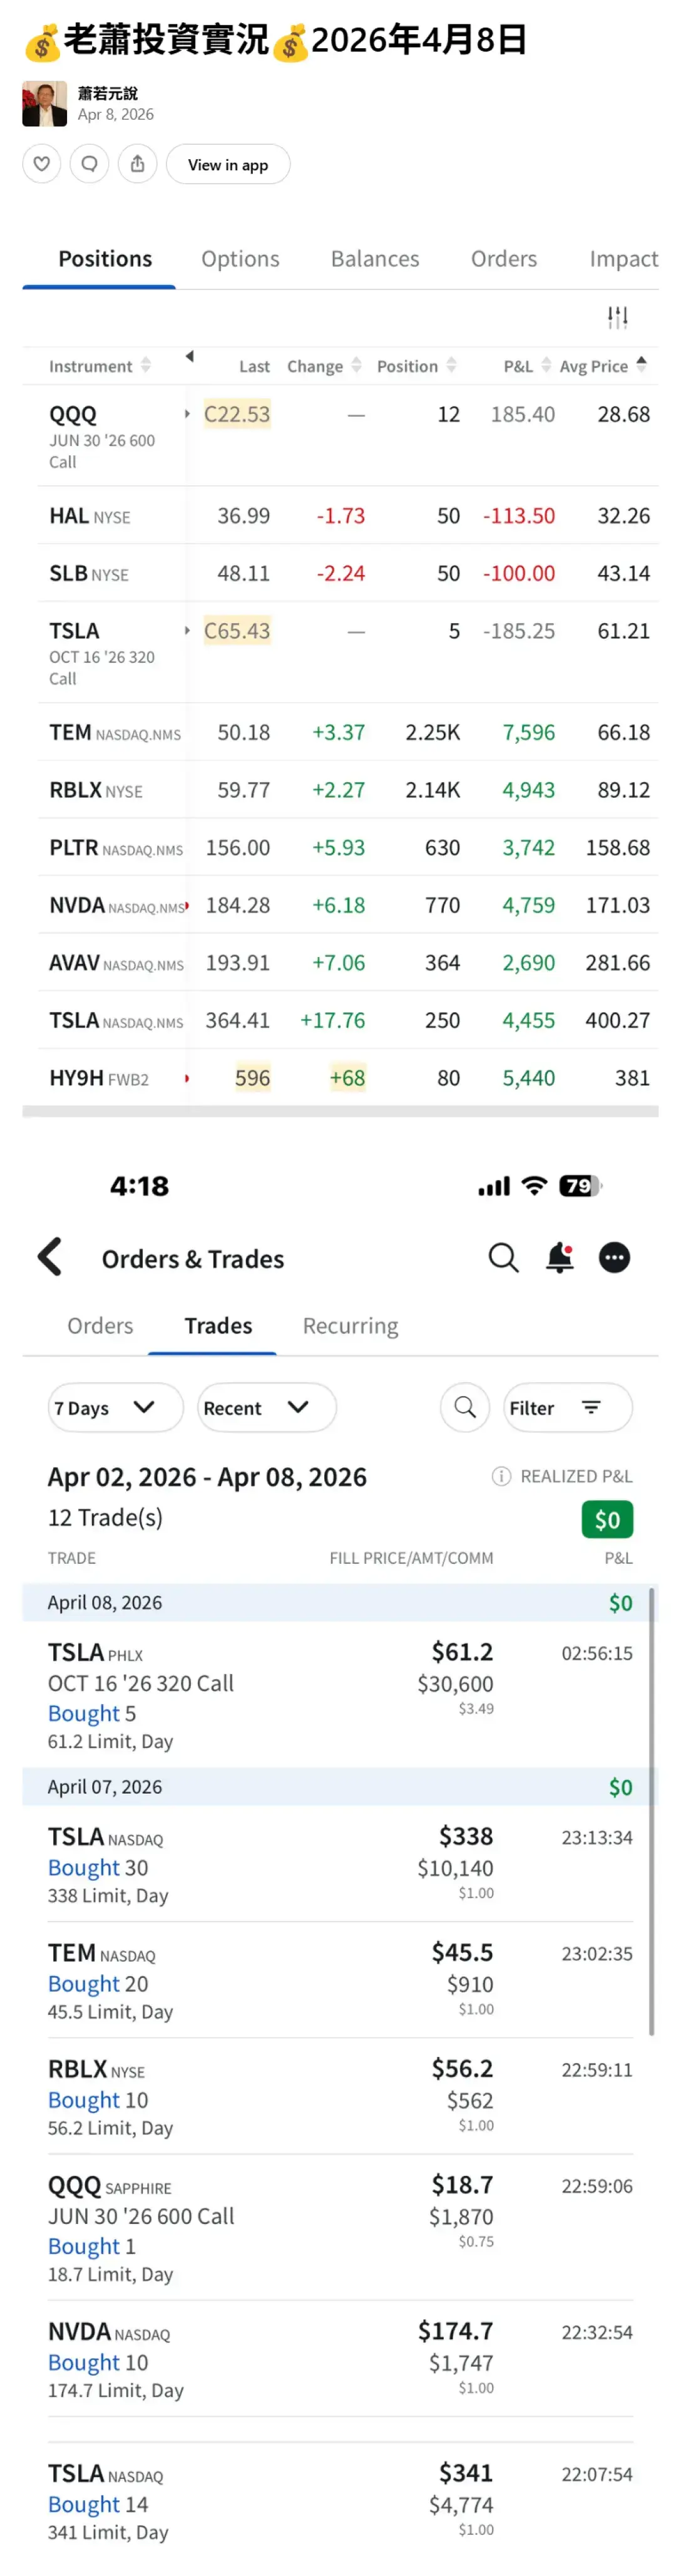Open the Recent sort dropdown
Image resolution: width=676 pixels, height=2576 pixels.
click(x=266, y=1407)
